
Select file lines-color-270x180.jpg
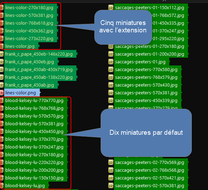29,8
